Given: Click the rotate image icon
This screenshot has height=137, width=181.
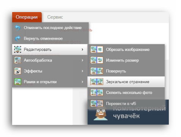Looking at the screenshot, I should pos(97,71).
